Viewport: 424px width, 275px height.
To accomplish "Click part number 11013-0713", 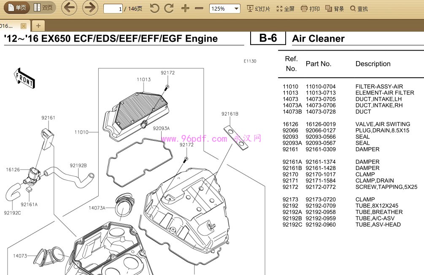I will coord(321,93).
